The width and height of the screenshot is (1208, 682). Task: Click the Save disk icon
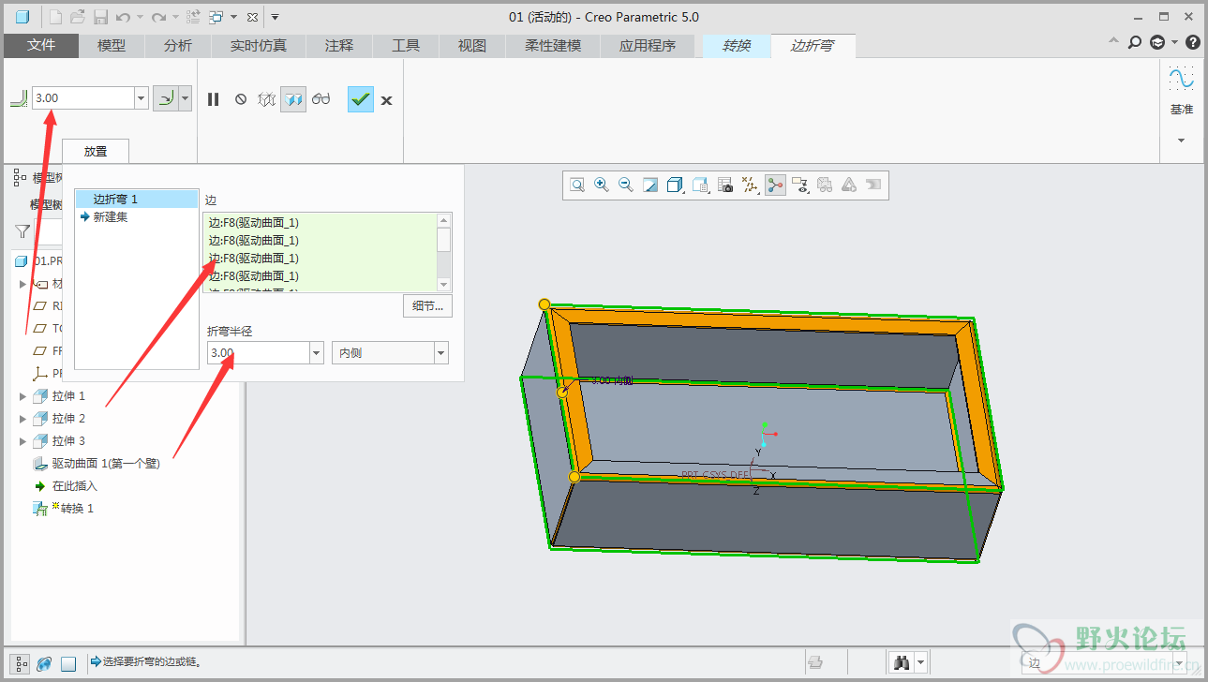coord(99,17)
